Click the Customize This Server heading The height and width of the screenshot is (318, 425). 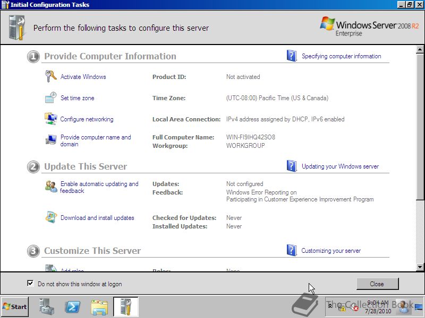[x=92, y=251]
